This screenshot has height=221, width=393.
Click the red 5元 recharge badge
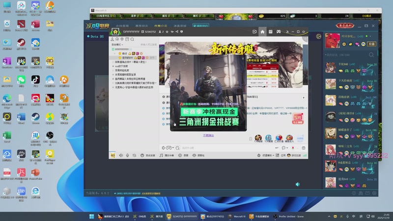(x=298, y=118)
